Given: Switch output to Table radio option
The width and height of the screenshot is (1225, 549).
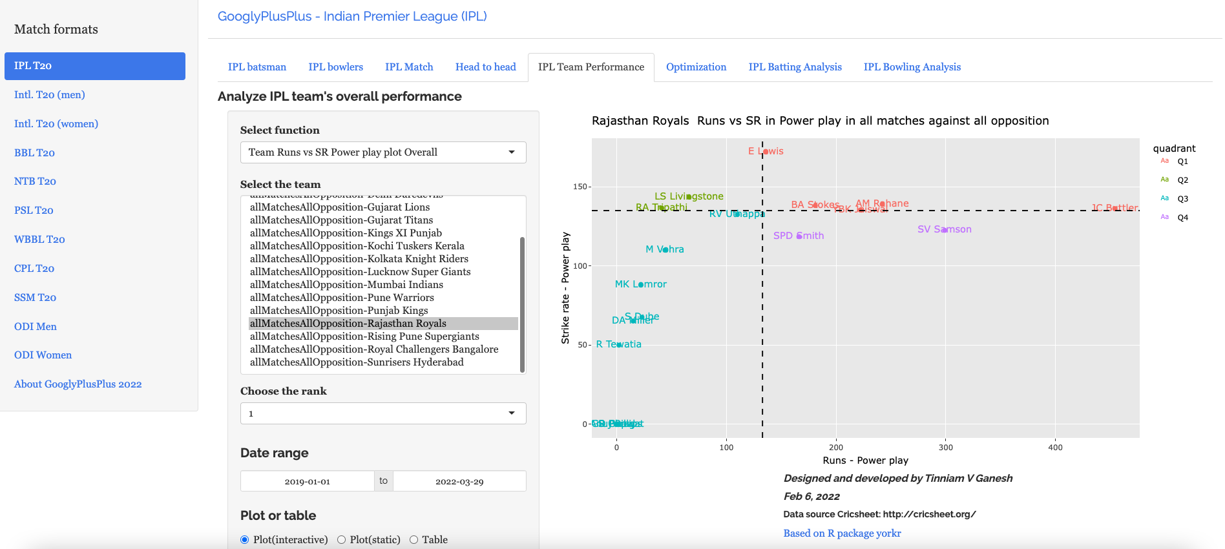Looking at the screenshot, I should (414, 540).
